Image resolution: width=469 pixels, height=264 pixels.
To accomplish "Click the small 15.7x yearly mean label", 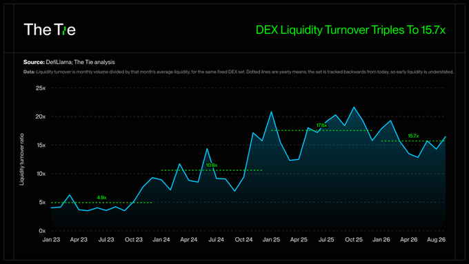I will (413, 136).
